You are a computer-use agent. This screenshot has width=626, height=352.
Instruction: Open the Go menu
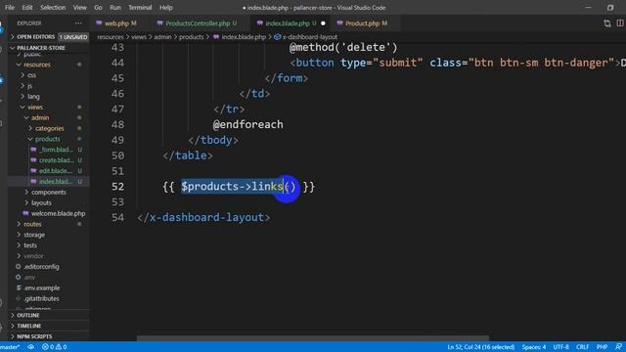[x=98, y=8]
